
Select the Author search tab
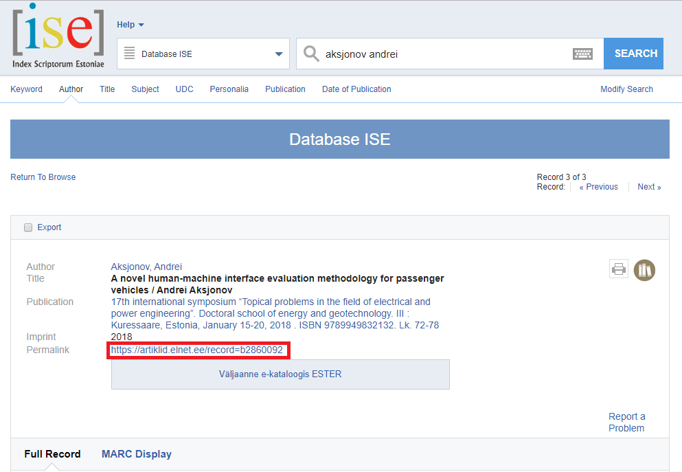click(x=71, y=89)
